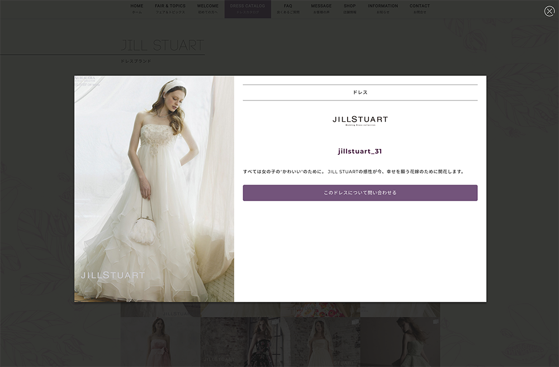Open the pink dress thumbnail behind popup
The height and width of the screenshot is (367, 559).
pos(160,342)
